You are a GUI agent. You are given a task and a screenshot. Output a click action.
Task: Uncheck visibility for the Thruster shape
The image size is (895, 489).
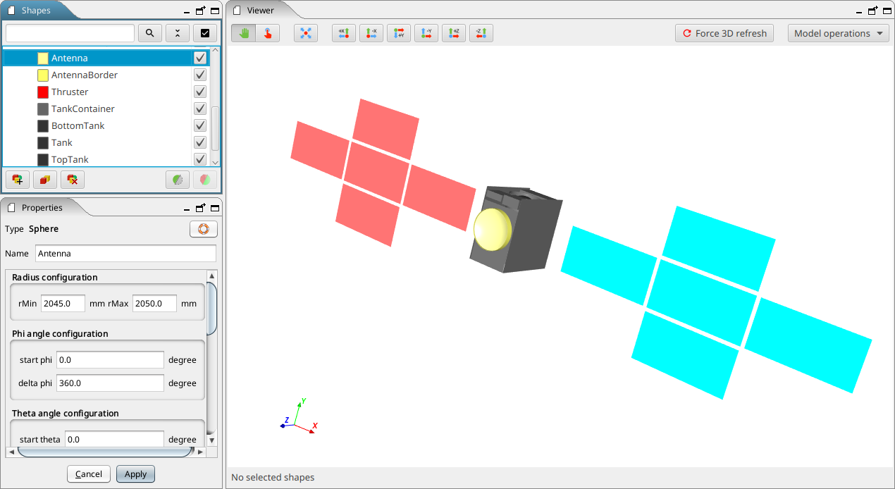[199, 92]
